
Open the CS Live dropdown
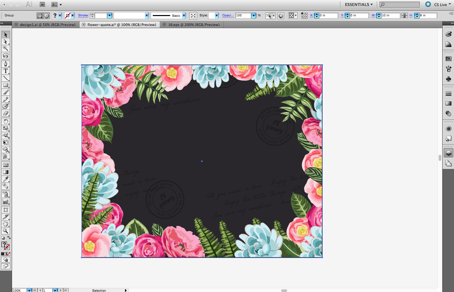443,5
